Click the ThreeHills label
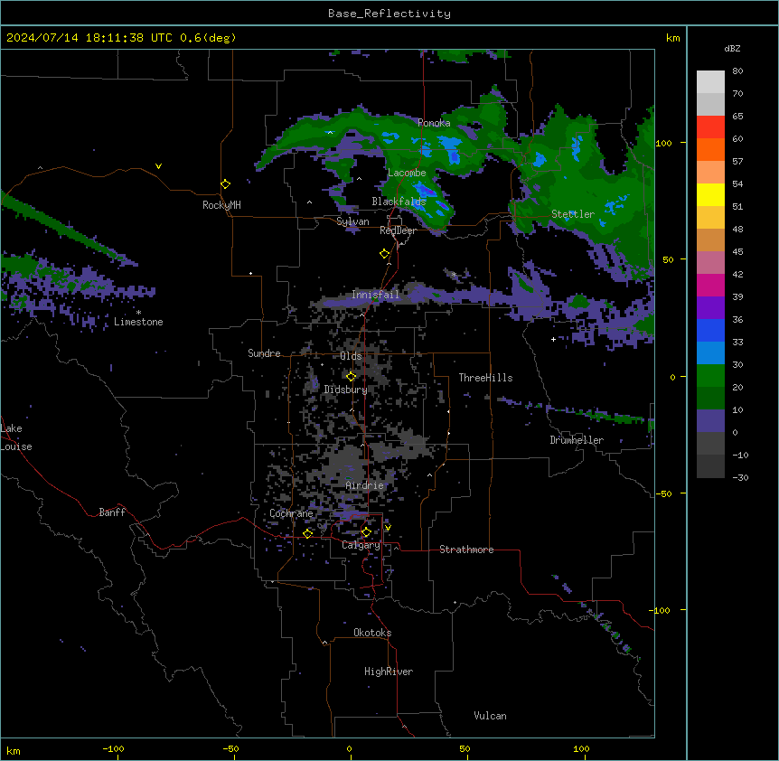 click(485, 378)
